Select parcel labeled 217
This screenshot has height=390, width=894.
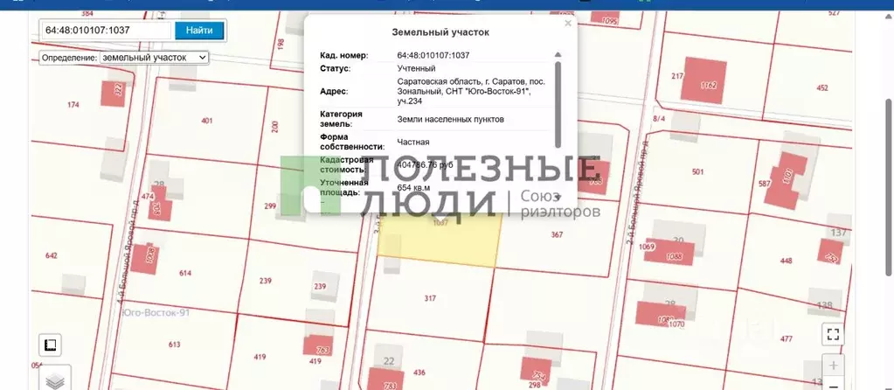point(677,76)
